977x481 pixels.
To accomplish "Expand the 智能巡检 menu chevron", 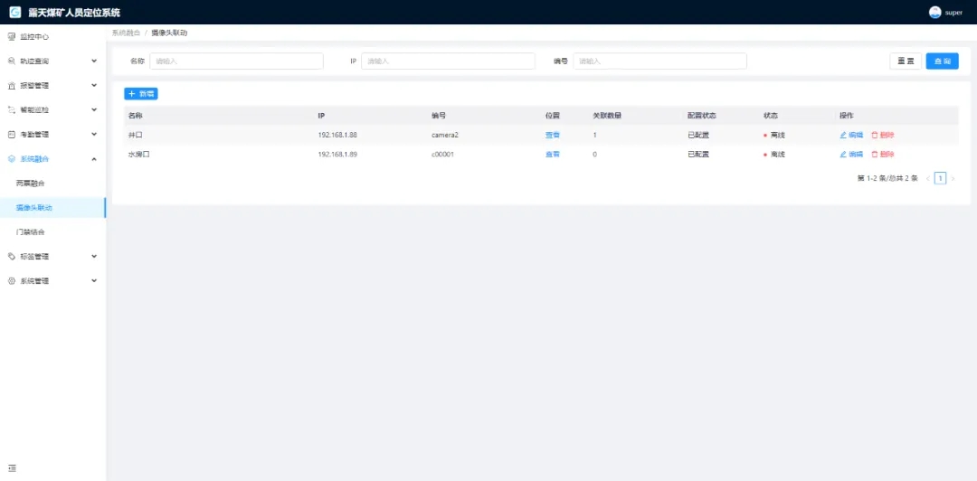I will pyautogui.click(x=94, y=109).
